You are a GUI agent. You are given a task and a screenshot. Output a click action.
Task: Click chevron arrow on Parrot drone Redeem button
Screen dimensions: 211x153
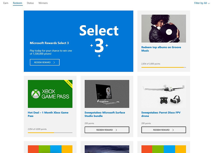pos(173,130)
